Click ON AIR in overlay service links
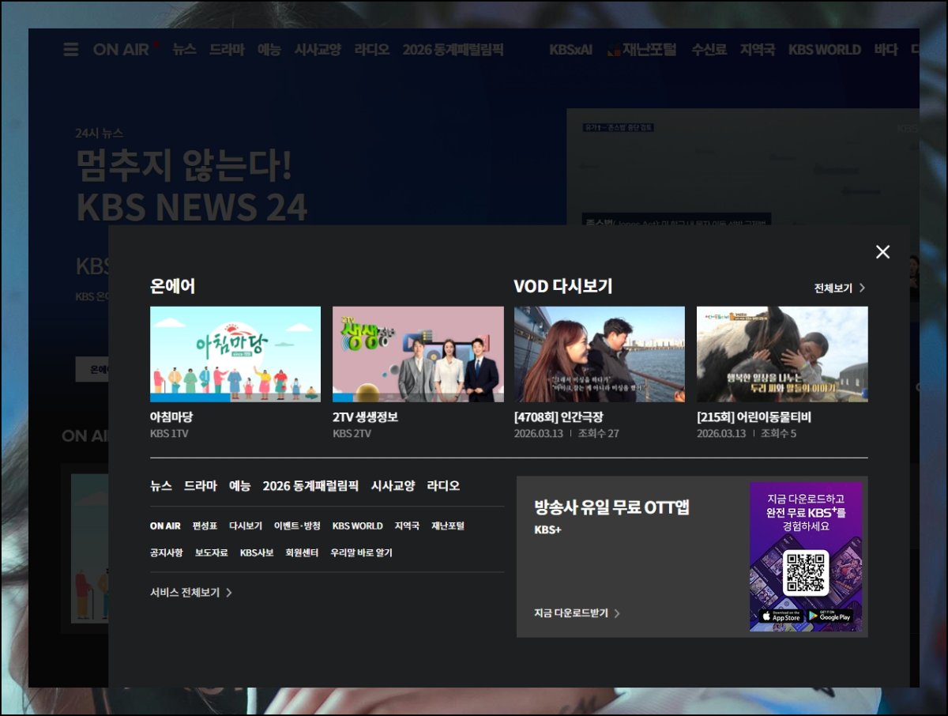Image resolution: width=948 pixels, height=716 pixels. (x=165, y=526)
